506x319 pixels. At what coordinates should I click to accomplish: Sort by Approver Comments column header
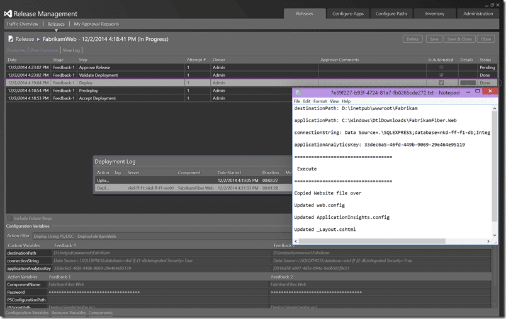(339, 60)
